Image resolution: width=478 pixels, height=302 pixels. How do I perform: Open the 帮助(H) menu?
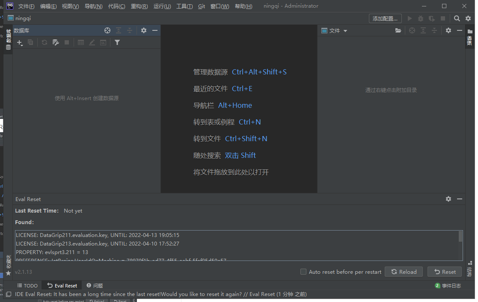click(x=243, y=6)
